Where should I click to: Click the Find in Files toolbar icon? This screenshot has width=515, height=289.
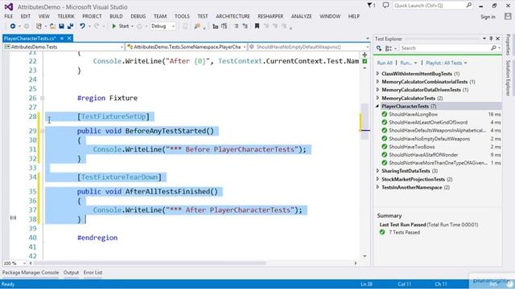coord(197,26)
